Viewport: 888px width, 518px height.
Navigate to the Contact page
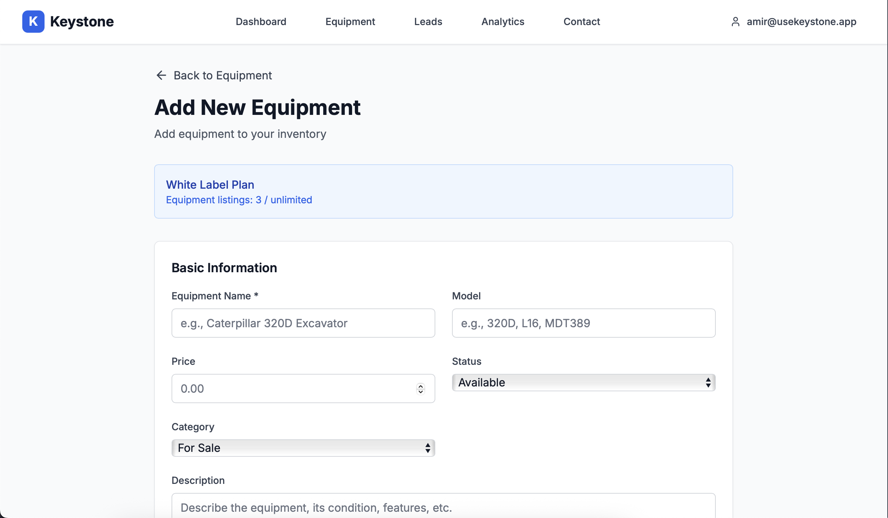581,22
